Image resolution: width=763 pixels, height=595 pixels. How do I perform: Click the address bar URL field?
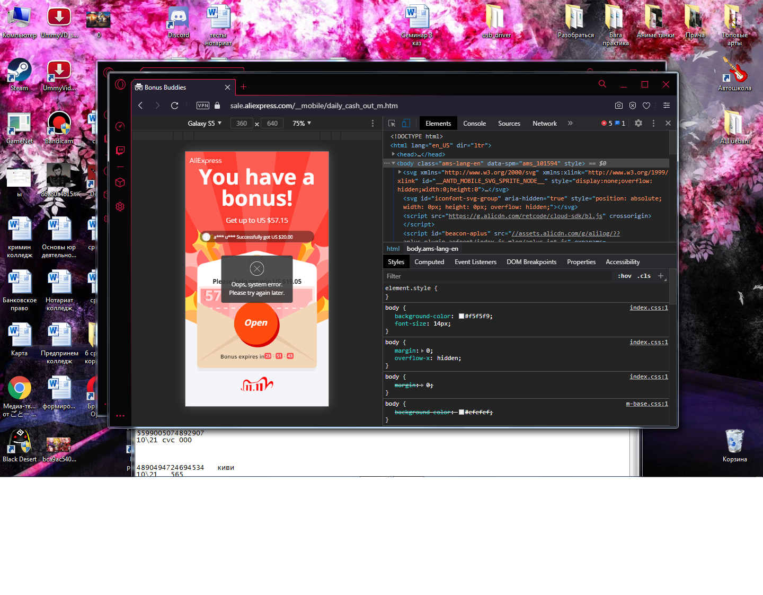314,106
